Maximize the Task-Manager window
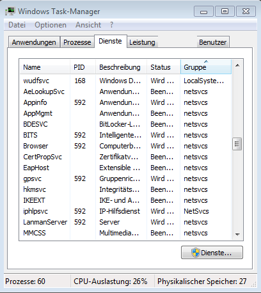This screenshot has height=293, width=261. click(225, 12)
